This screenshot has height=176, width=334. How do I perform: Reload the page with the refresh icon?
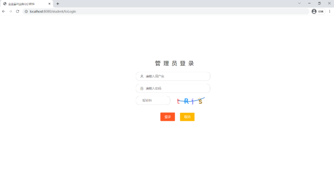pos(18,11)
